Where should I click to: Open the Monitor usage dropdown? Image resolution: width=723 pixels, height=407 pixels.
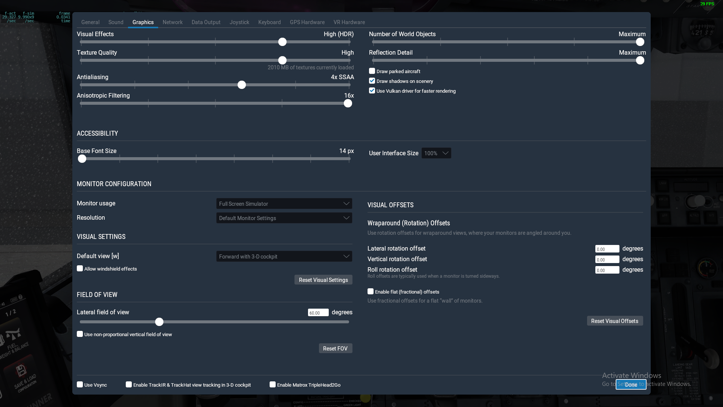284,204
